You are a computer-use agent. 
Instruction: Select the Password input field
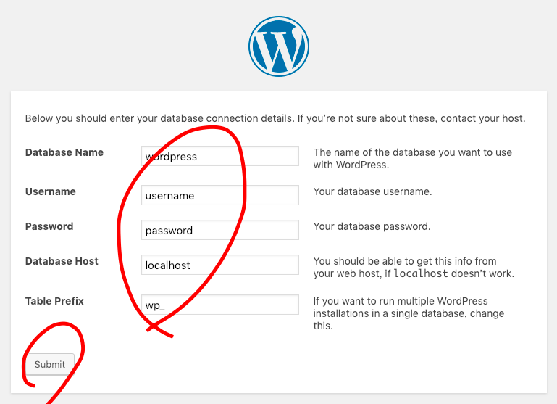220,230
